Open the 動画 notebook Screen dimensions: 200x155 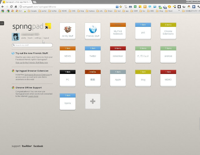pos(93,78)
